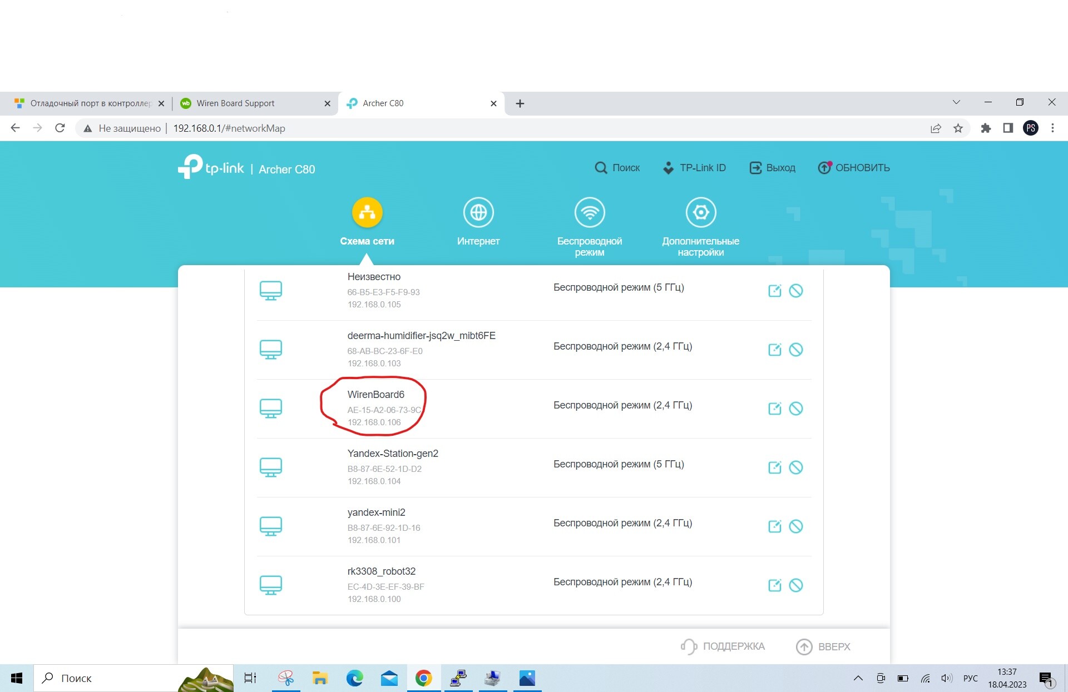The image size is (1068, 692).
Task: Toggle the Chrome side panel
Action: point(1008,128)
